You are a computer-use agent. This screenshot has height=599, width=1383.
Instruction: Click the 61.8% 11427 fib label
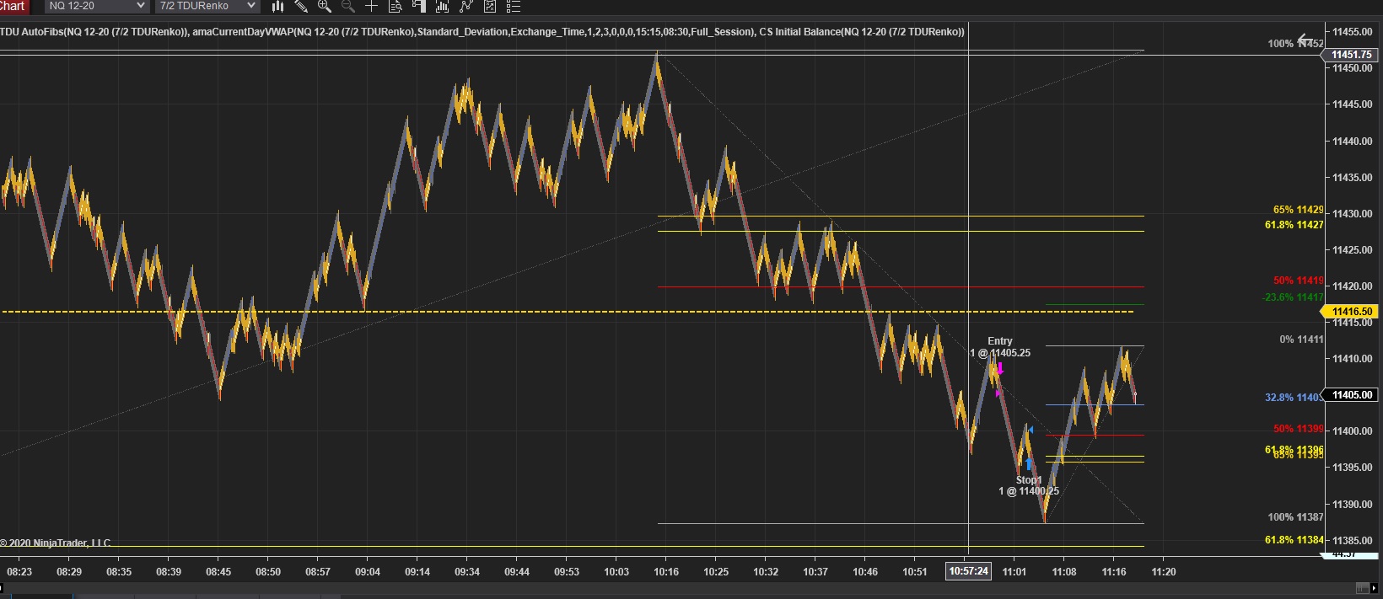pyautogui.click(x=1294, y=225)
